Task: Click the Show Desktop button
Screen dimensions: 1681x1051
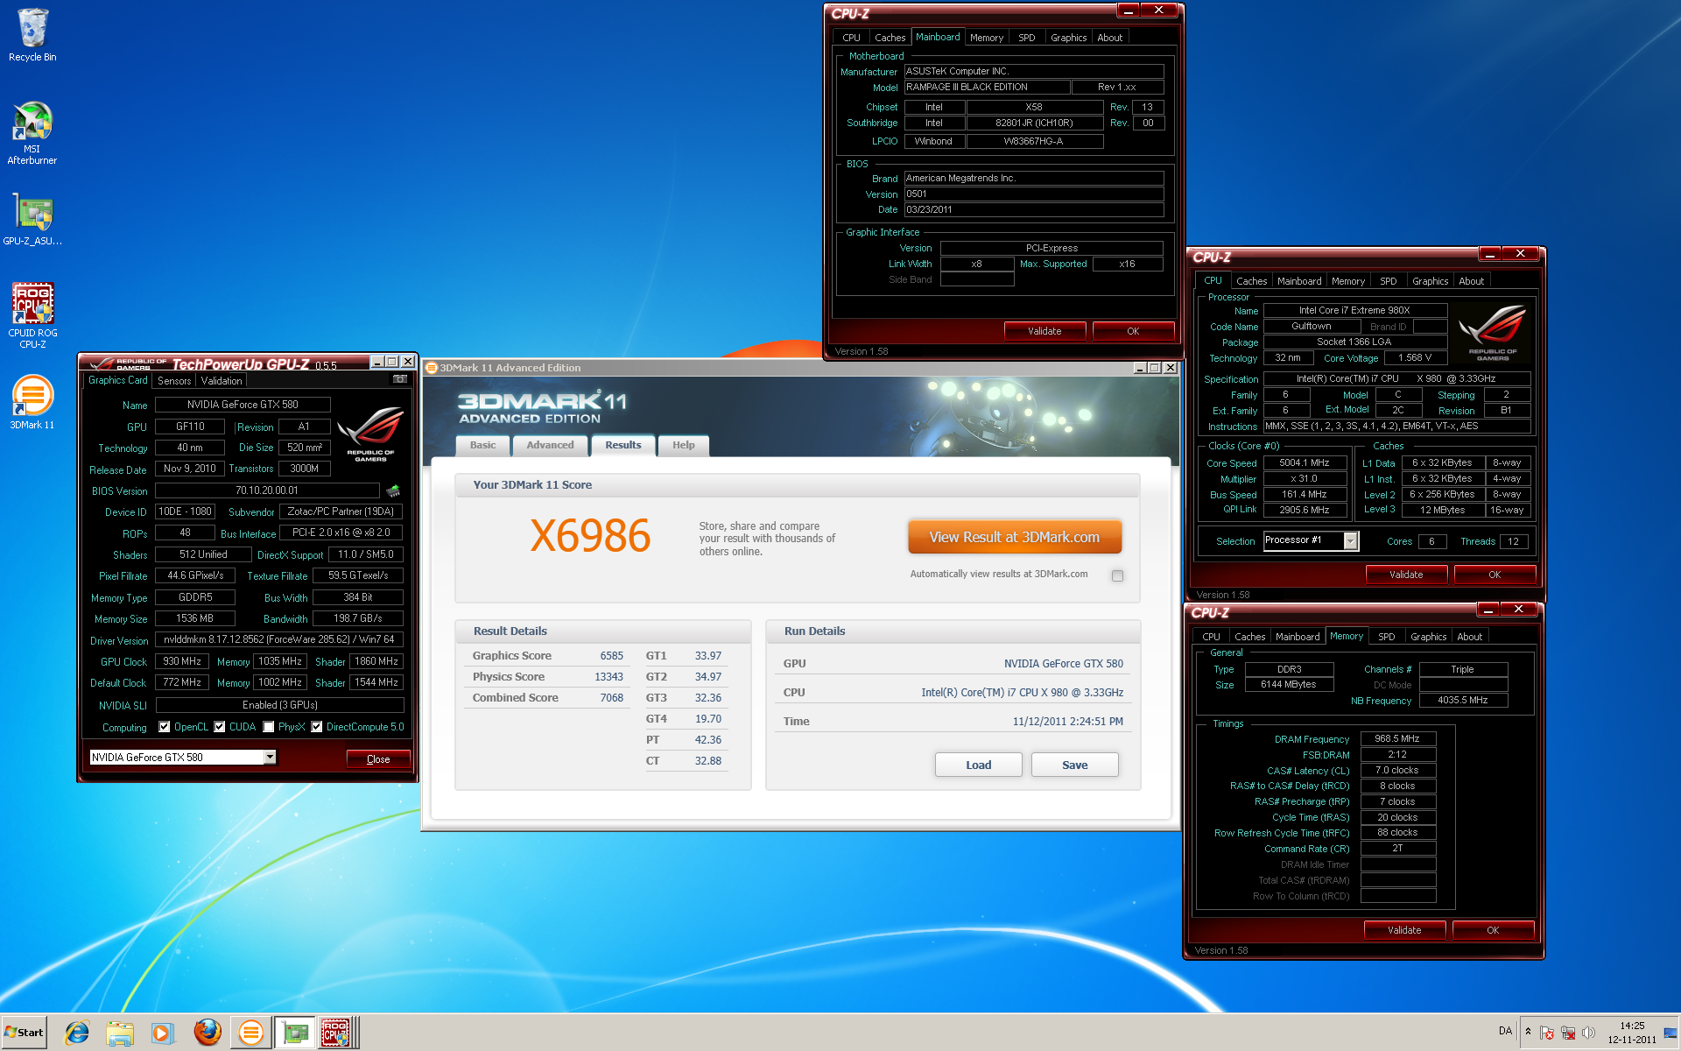Action: coord(1672,1033)
